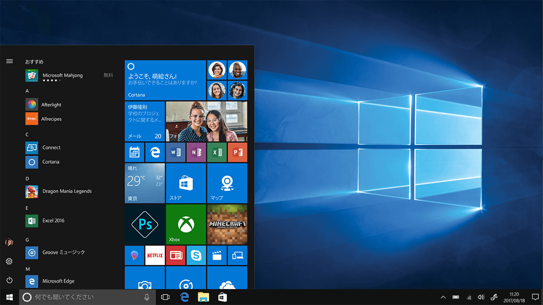Open the volume speaker icon

481,297
